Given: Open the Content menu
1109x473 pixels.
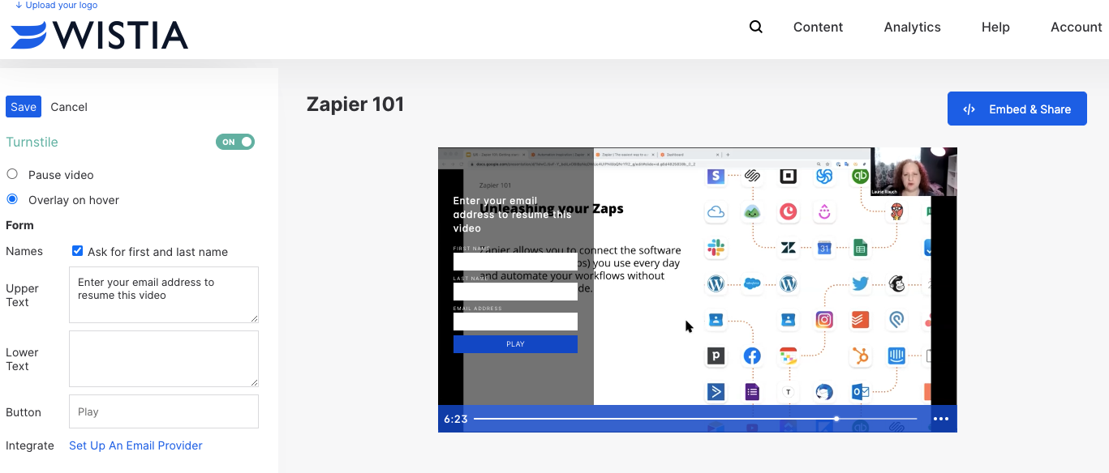Looking at the screenshot, I should pos(818,27).
